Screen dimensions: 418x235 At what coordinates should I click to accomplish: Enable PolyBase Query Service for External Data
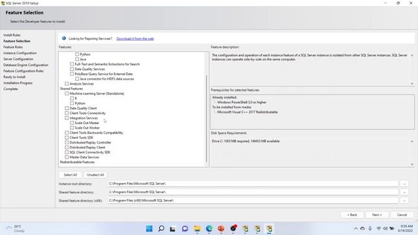pos(72,74)
